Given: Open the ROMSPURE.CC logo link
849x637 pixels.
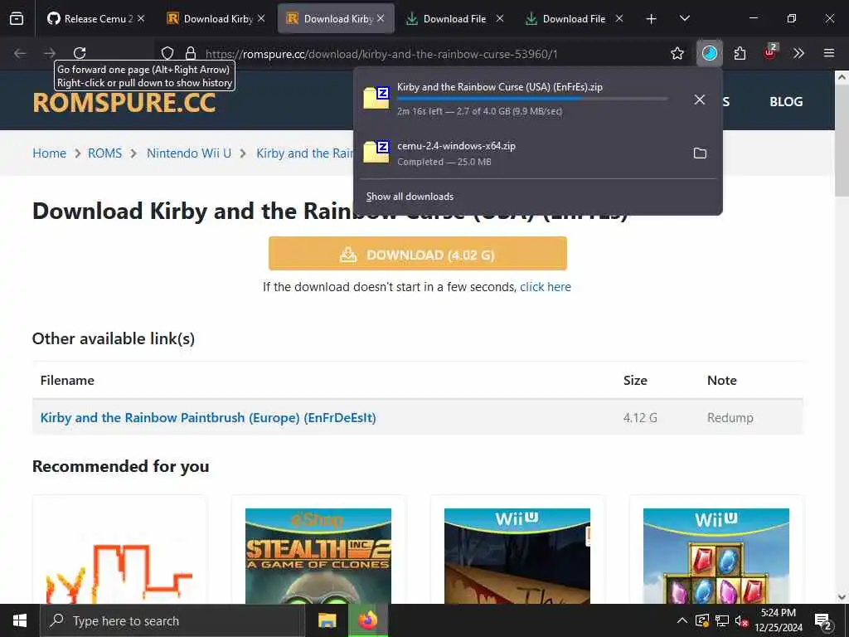Looking at the screenshot, I should point(124,102).
